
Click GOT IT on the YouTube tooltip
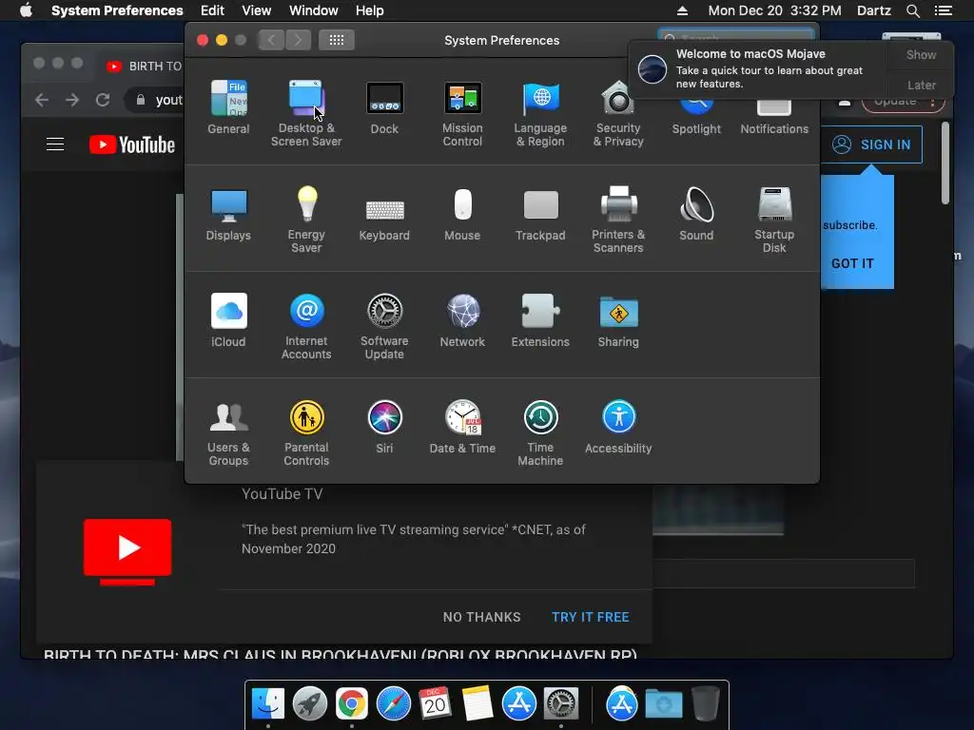(852, 263)
